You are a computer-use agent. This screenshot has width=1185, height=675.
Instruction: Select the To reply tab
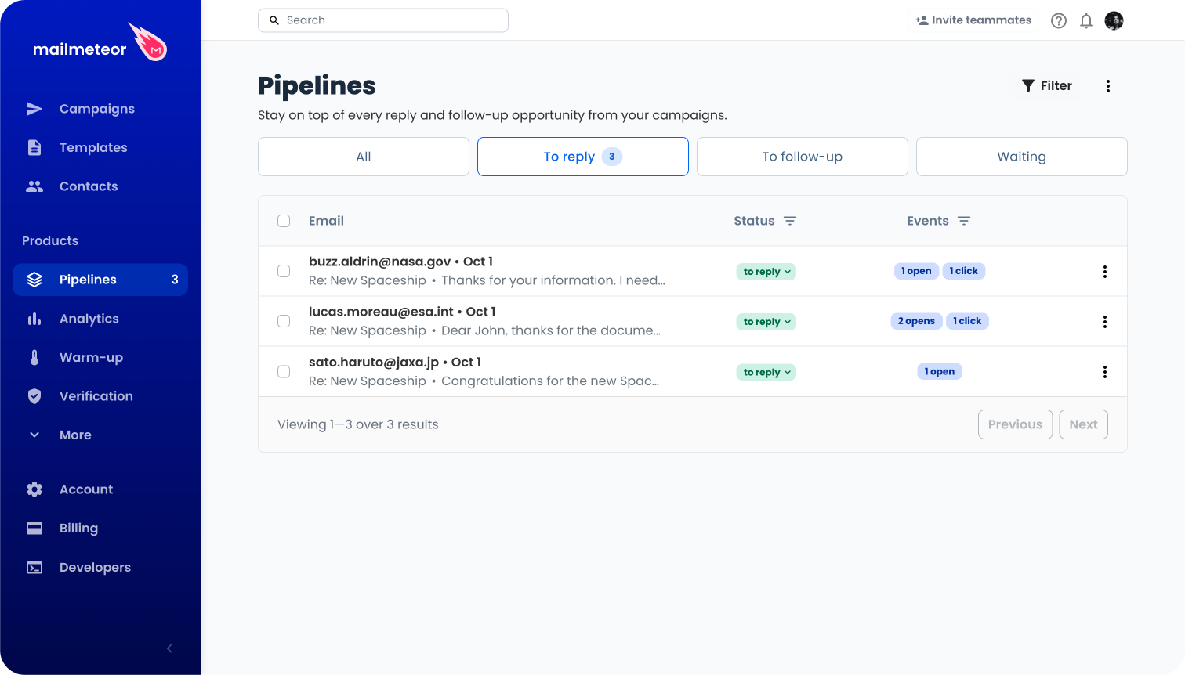pos(583,157)
